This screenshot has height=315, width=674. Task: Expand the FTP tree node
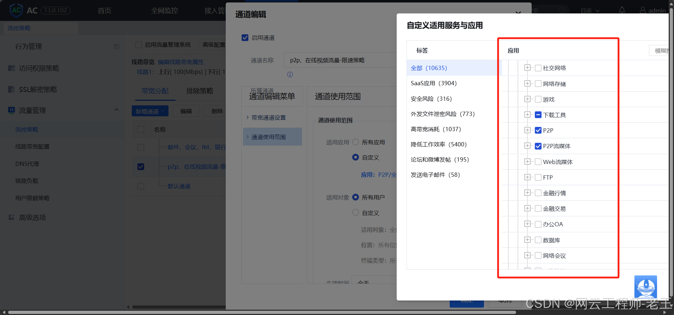point(527,177)
